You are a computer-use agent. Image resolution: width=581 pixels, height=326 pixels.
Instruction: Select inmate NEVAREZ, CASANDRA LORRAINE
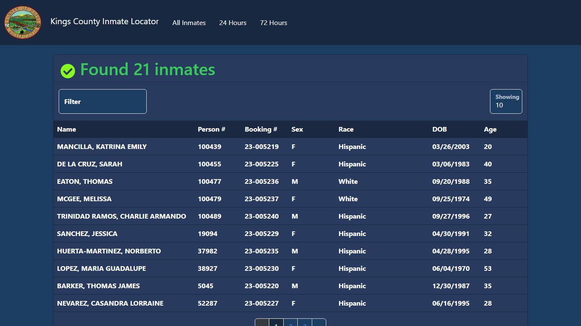[110, 304]
